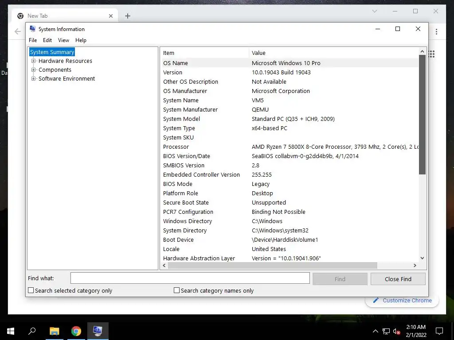
Task: Select Components tree item
Action: click(55, 70)
